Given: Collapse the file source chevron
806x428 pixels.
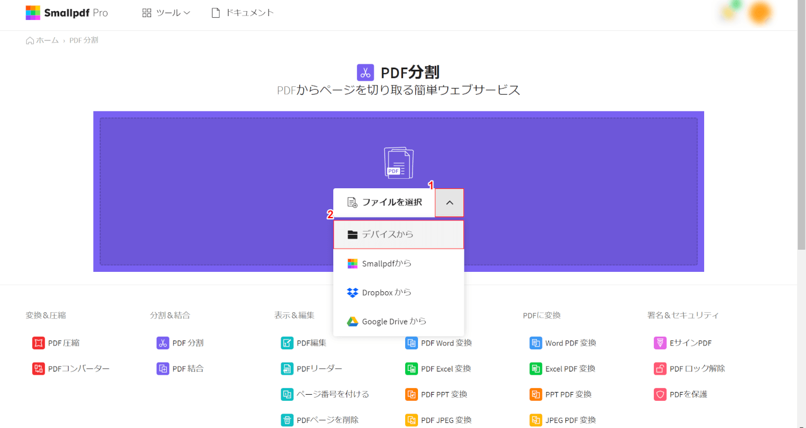Looking at the screenshot, I should tap(449, 202).
